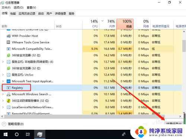The image size is (186, 139).
Task: Open Cortana search circle in taskbar
Action: (17, 134)
